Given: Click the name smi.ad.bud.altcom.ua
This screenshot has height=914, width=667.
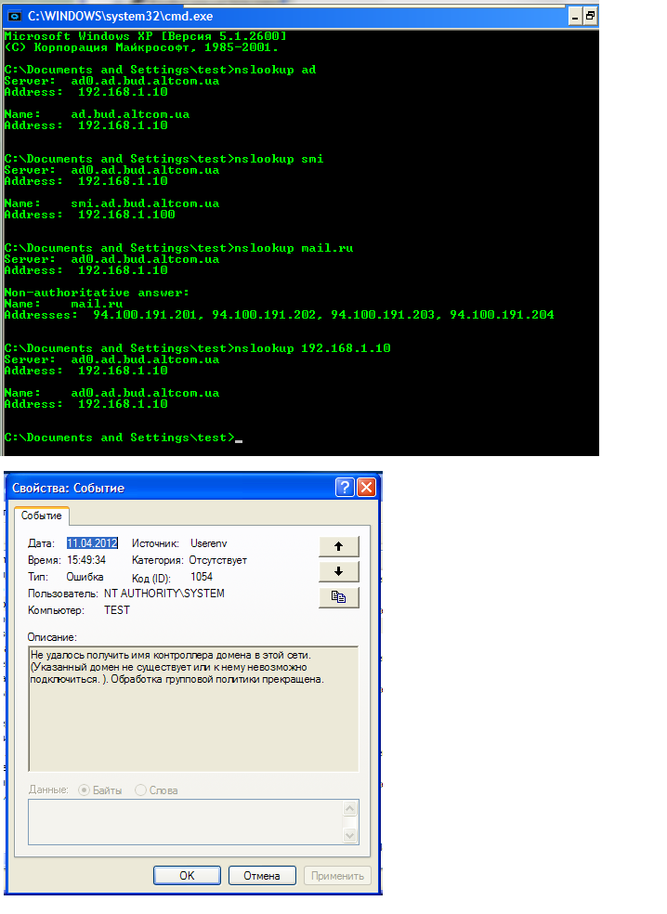Looking at the screenshot, I should point(145,204).
